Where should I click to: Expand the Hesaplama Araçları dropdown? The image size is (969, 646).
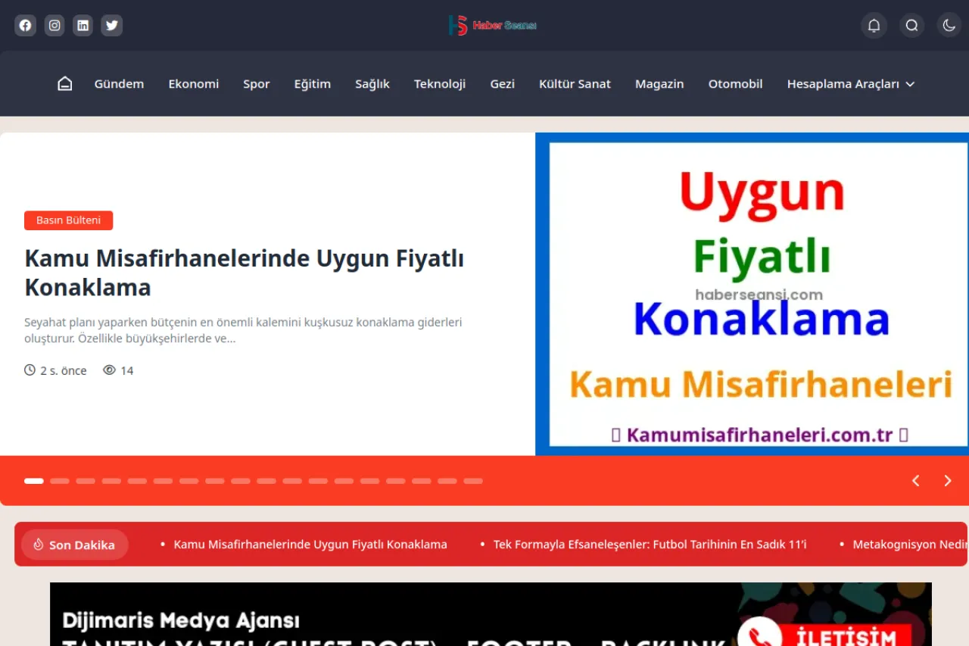point(850,84)
